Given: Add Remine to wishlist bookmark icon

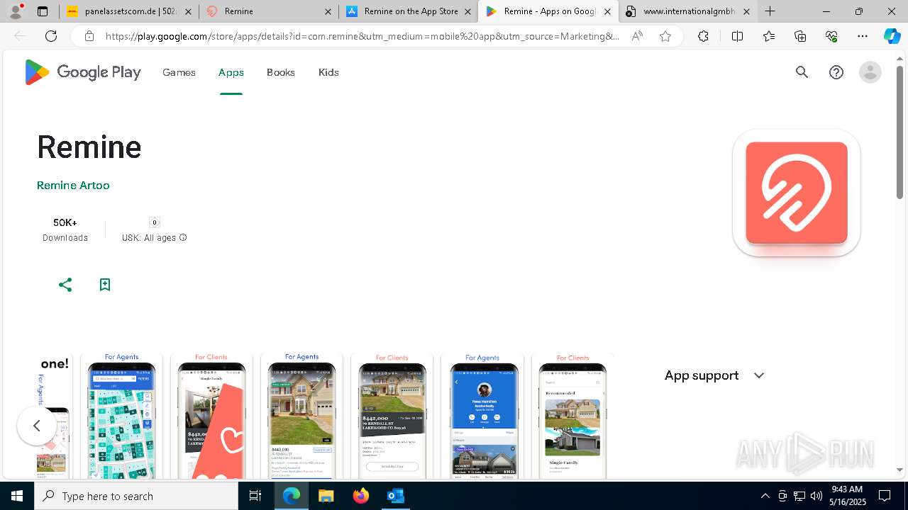Looking at the screenshot, I should click(x=105, y=285).
